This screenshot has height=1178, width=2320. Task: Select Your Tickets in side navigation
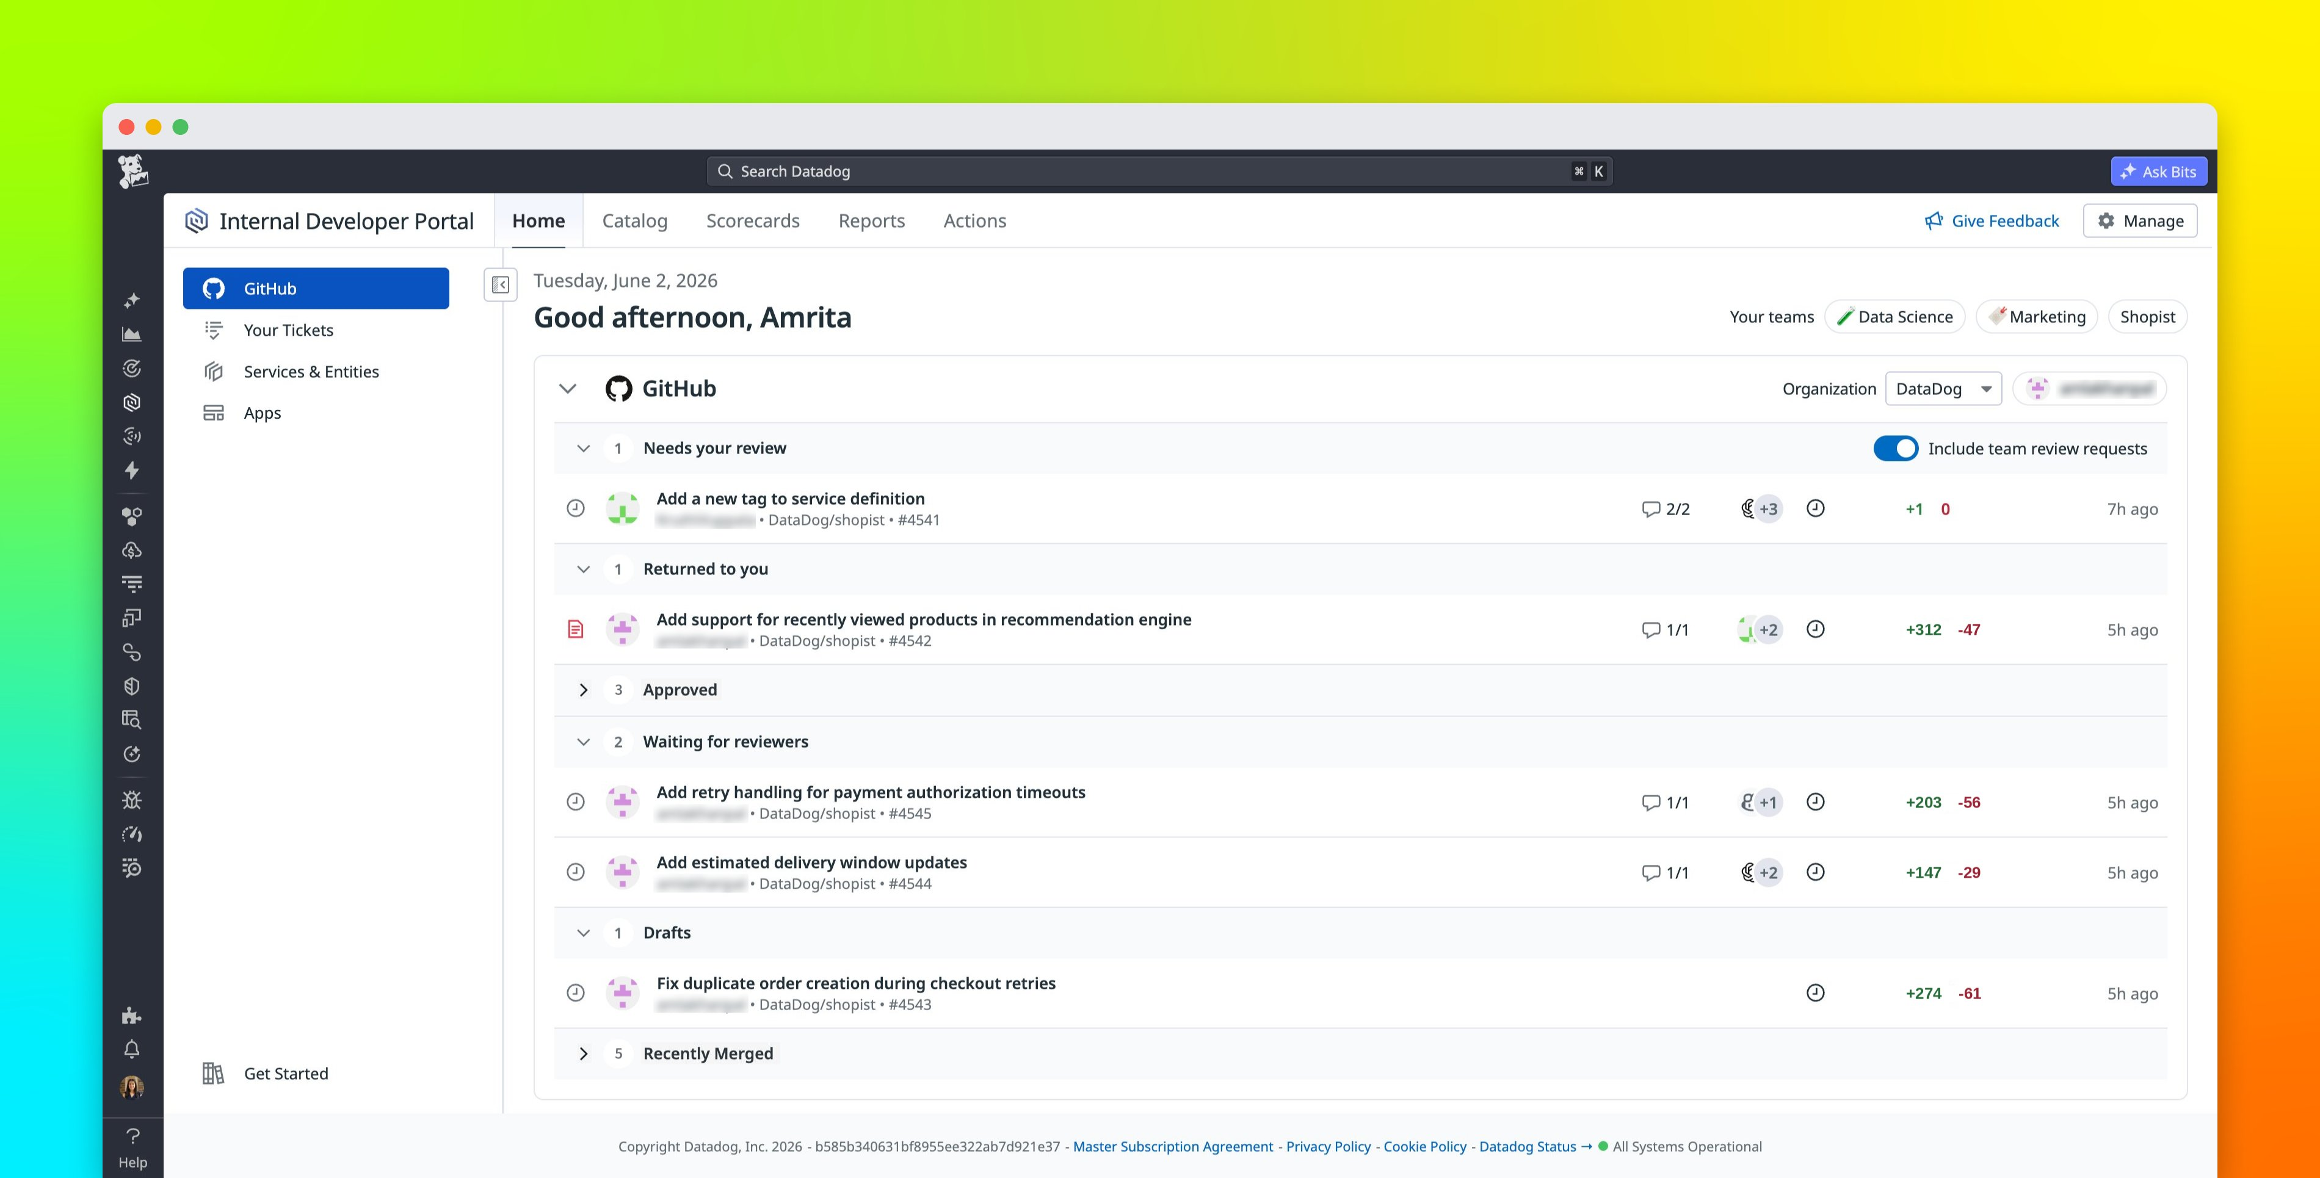point(316,330)
